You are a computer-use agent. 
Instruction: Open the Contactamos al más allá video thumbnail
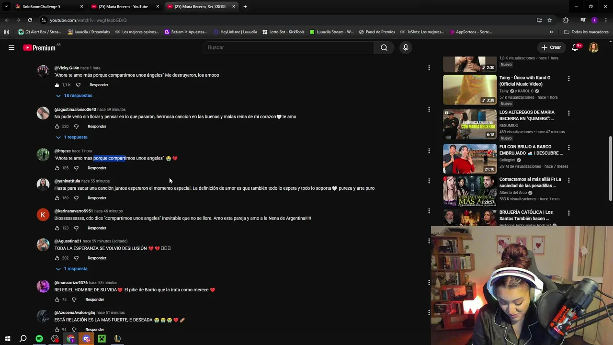pyautogui.click(x=470, y=191)
